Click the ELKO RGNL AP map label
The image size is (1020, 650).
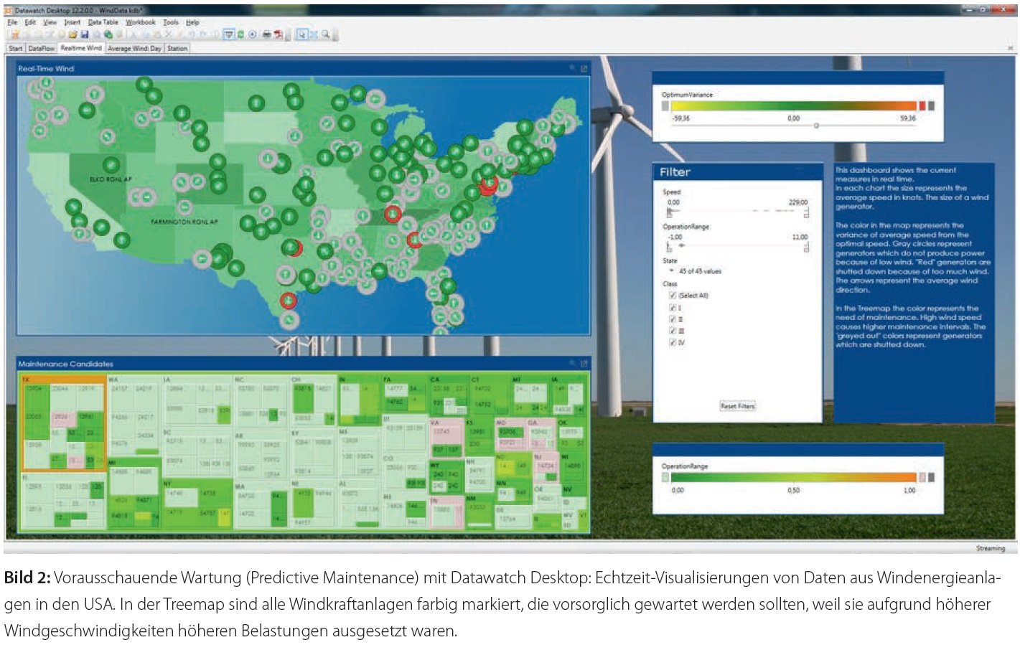click(x=111, y=179)
